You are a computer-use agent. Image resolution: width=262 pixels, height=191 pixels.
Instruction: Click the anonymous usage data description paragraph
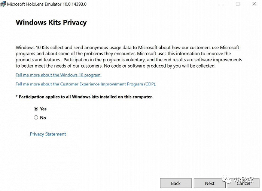click(x=129, y=57)
